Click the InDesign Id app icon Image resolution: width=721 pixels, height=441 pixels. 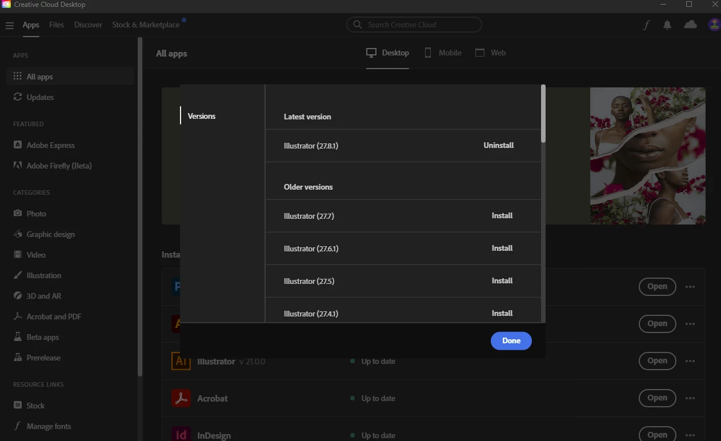(x=181, y=434)
